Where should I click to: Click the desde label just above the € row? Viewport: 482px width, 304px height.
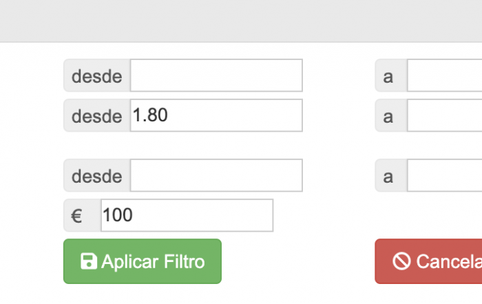coord(97,175)
